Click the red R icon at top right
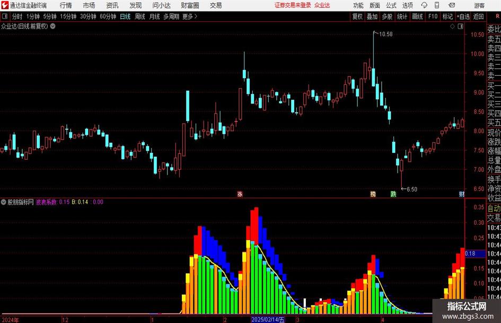The width and height of the screenshot is (501, 323). click(x=497, y=16)
